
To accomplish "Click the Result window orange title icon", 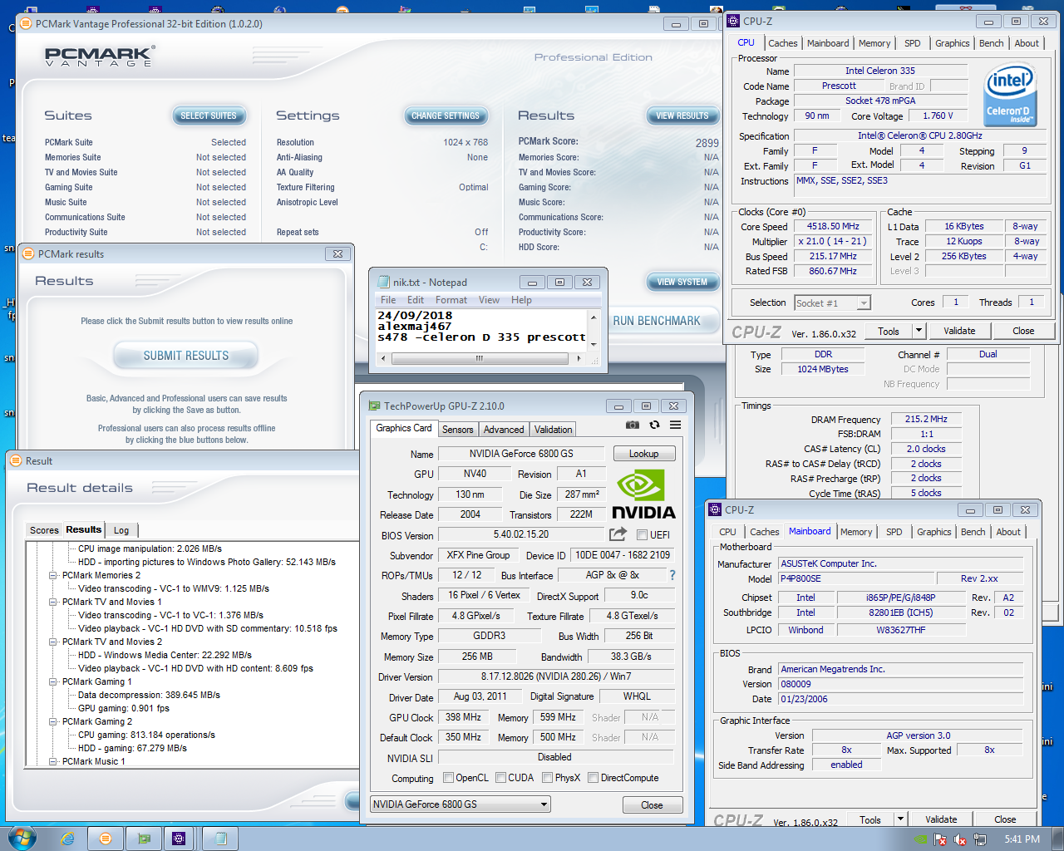I will tap(15, 460).
